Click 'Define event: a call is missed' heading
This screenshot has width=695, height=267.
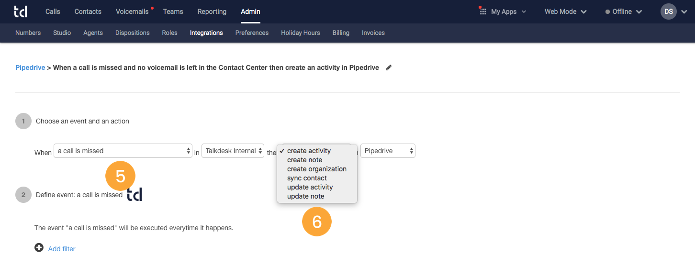pyautogui.click(x=79, y=195)
